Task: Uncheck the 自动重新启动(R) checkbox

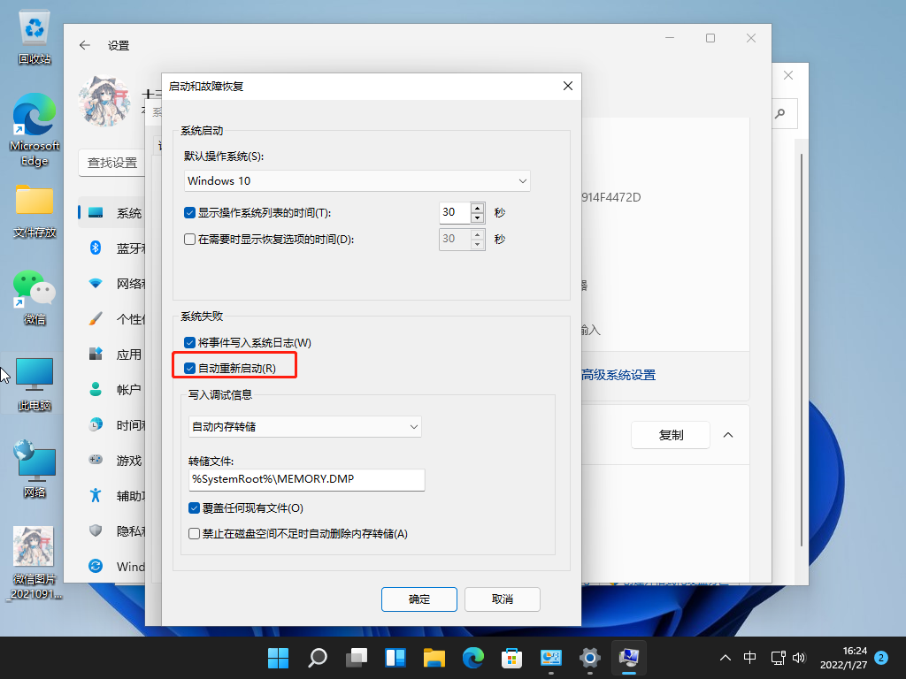Action: [x=189, y=368]
